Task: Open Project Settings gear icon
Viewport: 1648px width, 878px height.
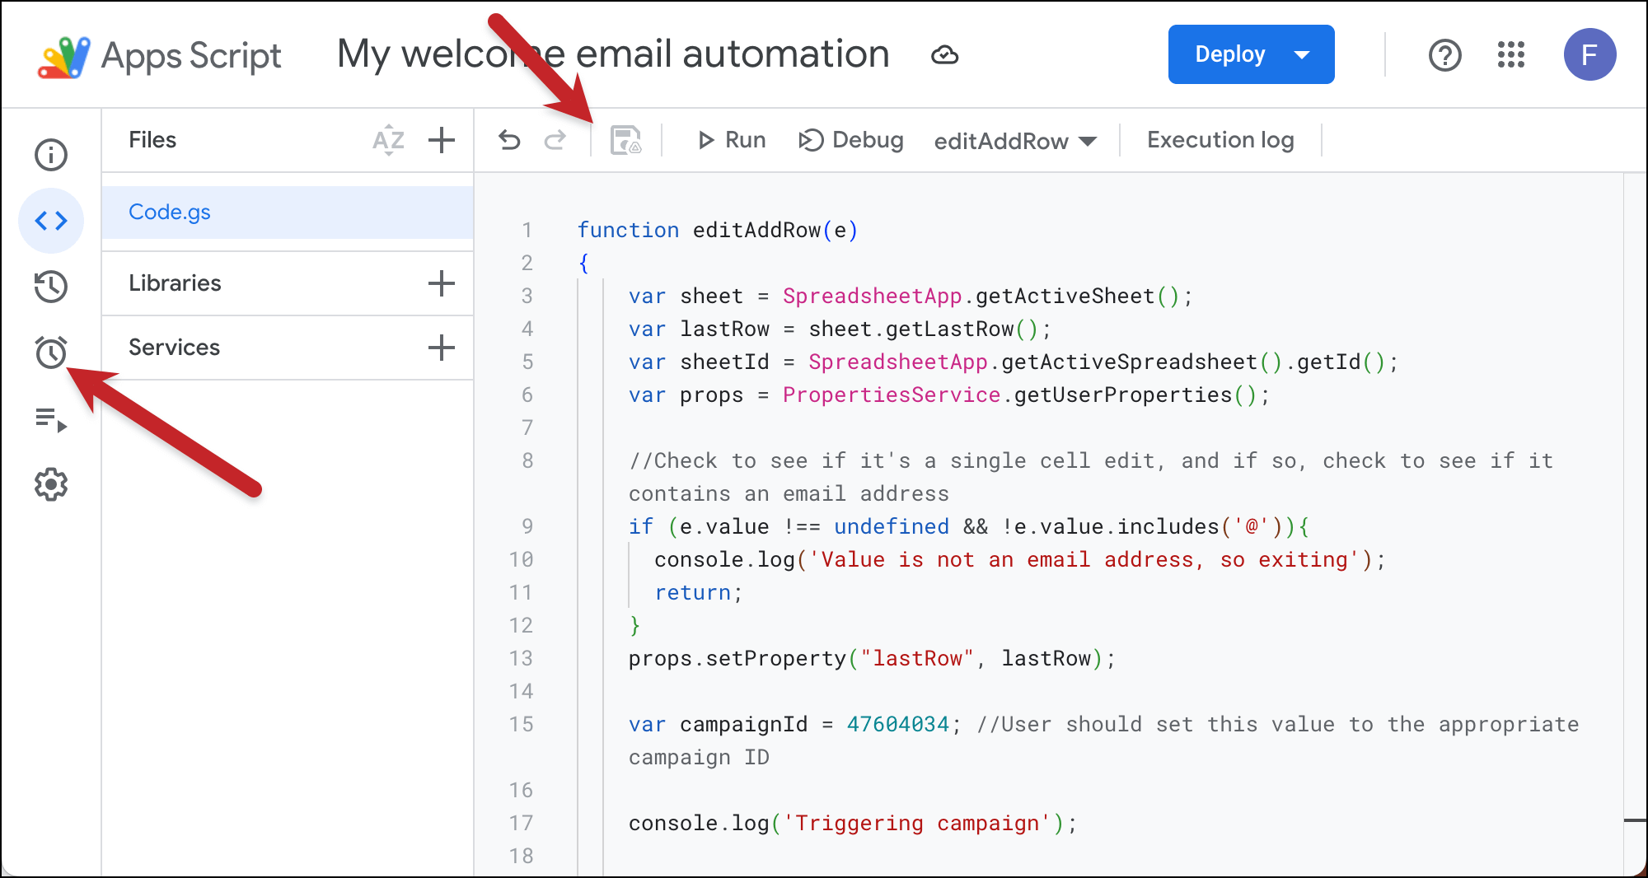Action: pyautogui.click(x=51, y=484)
